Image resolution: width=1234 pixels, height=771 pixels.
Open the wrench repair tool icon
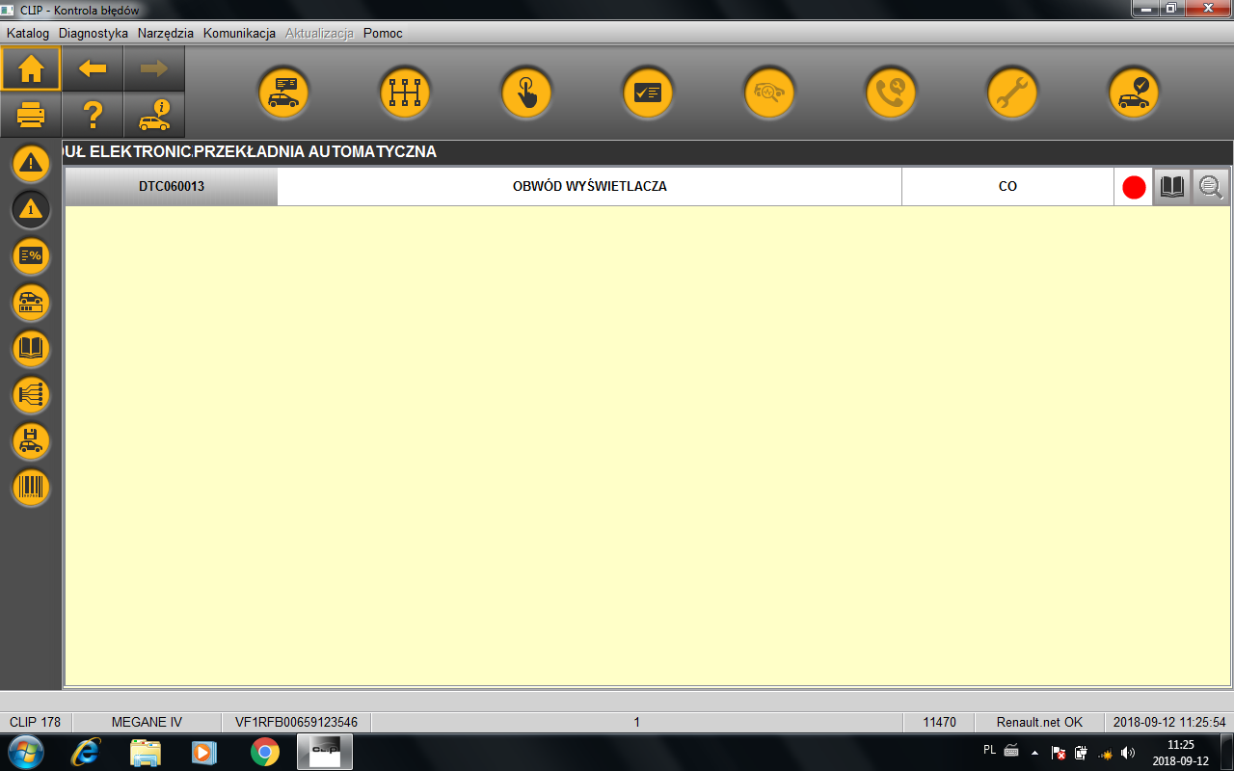click(x=1012, y=93)
